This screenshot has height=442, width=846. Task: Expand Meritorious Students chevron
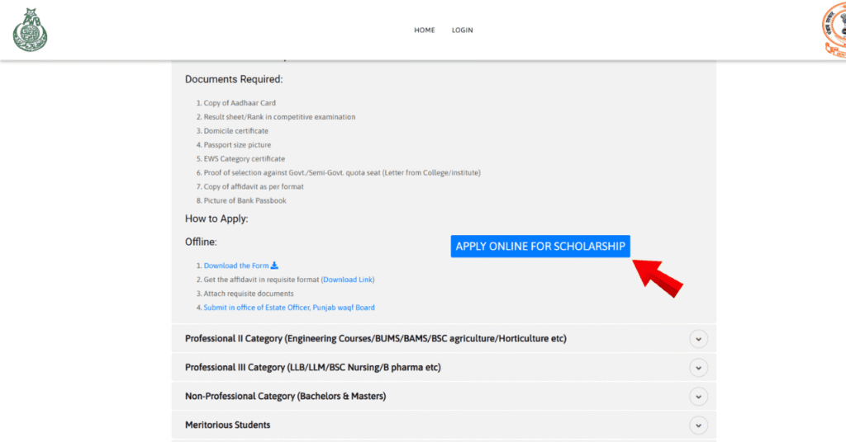[698, 426]
